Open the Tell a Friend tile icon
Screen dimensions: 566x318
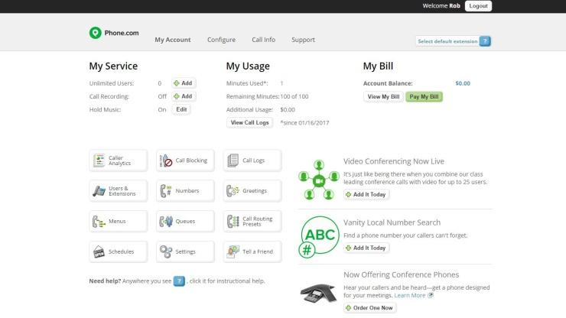pyautogui.click(x=233, y=251)
